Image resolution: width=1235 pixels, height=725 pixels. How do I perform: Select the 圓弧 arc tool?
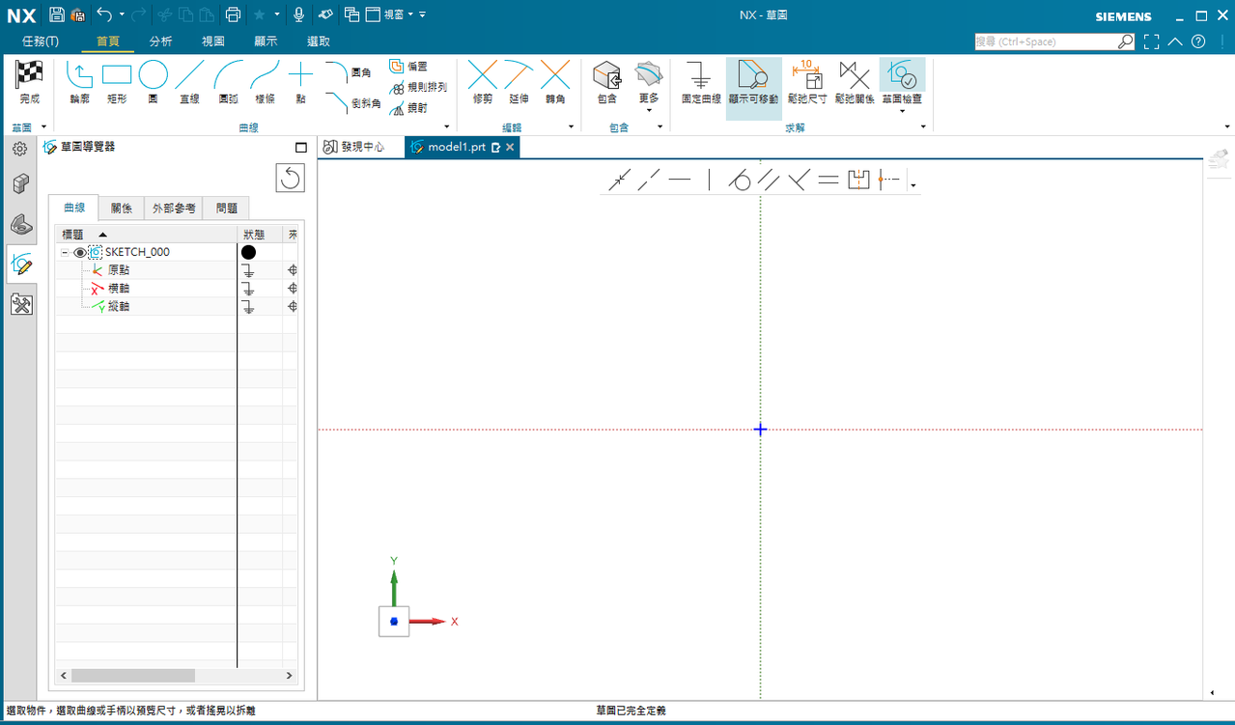[x=229, y=82]
